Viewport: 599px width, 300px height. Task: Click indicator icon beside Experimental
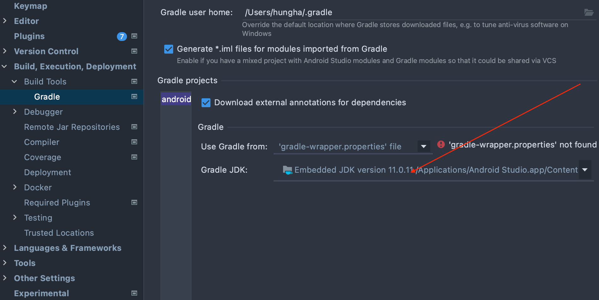click(x=134, y=293)
